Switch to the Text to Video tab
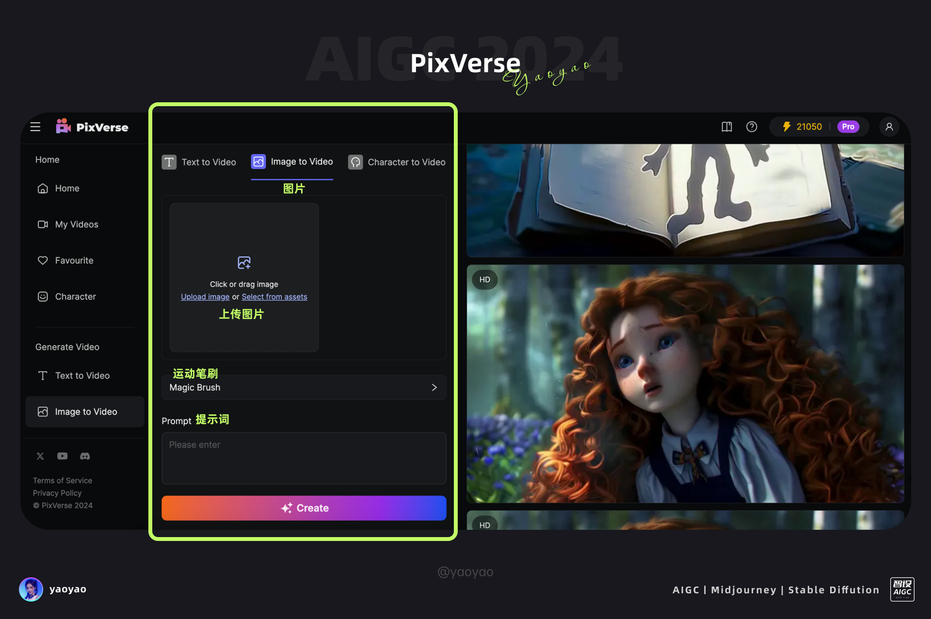This screenshot has height=619, width=931. coord(199,162)
